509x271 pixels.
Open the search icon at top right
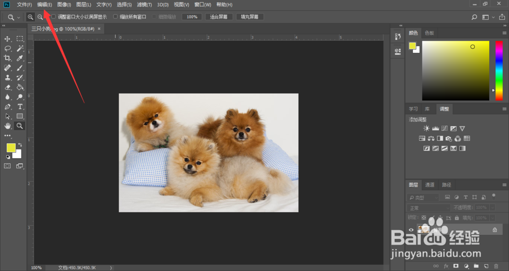click(x=474, y=17)
